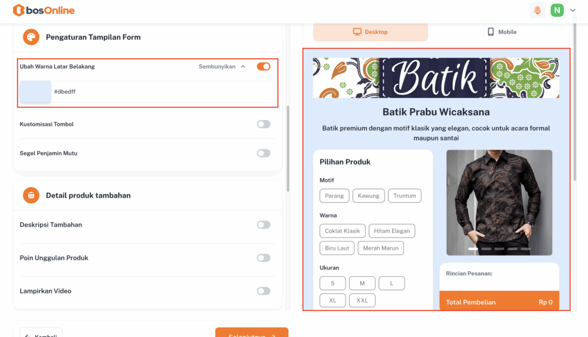Choose size XXL in Ukuran
The image size is (588, 337).
point(362,300)
